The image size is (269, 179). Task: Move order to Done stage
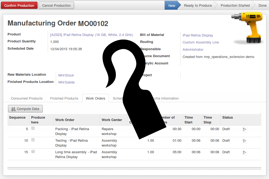pos(262,5)
